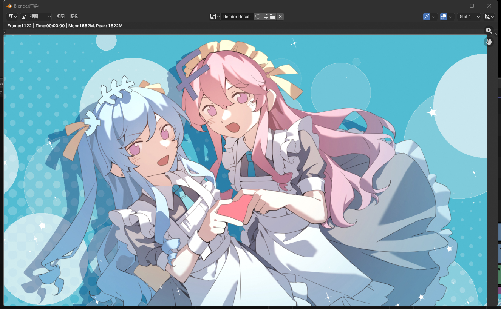Click the Render Result name field
This screenshot has height=309, width=501.
coord(237,17)
